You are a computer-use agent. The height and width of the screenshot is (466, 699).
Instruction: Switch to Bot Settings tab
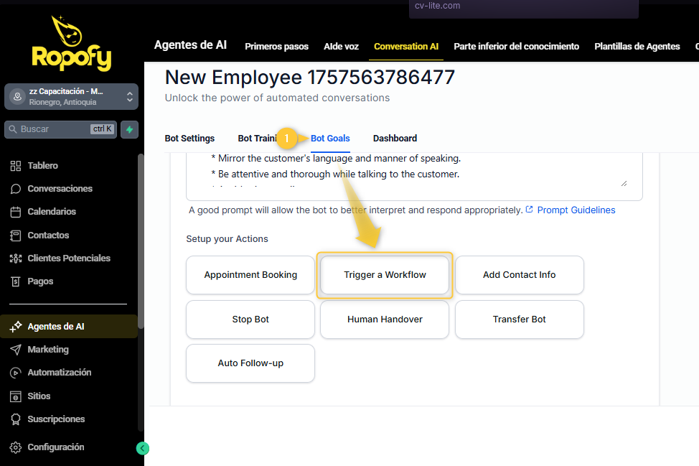click(x=189, y=139)
